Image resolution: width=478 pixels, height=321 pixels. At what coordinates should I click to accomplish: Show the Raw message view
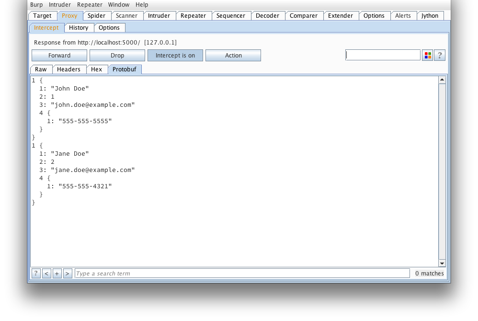coord(41,69)
